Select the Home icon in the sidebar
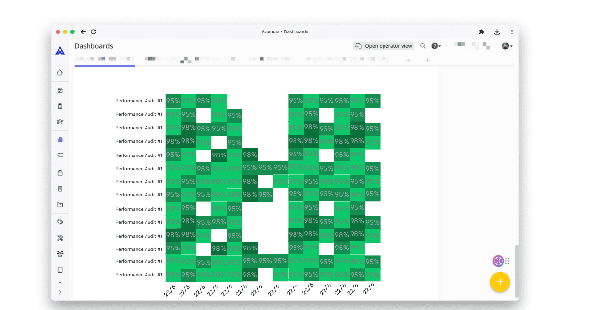This screenshot has height=310, width=590. [60, 72]
